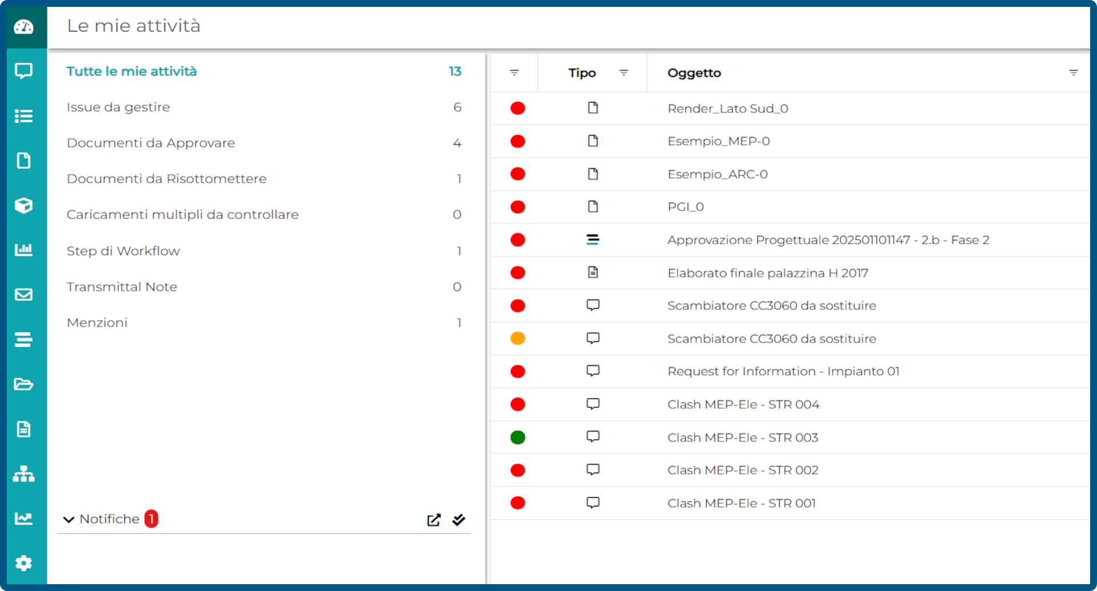Open Clash MEP-Ele - STR 001

(x=742, y=503)
